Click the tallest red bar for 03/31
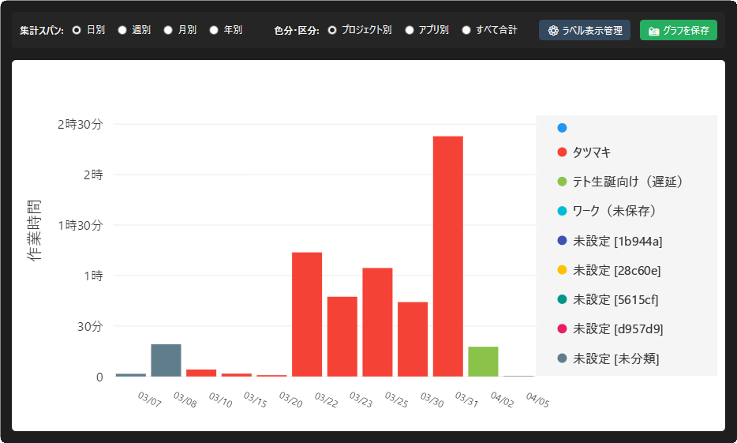737x443 pixels. coord(447,256)
